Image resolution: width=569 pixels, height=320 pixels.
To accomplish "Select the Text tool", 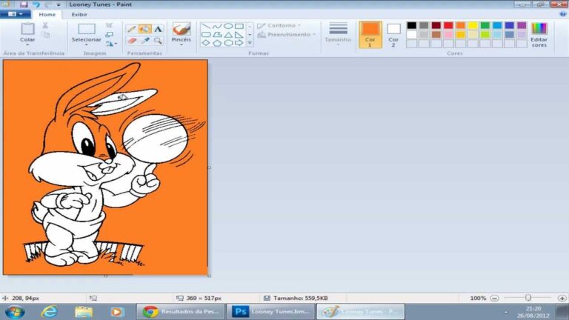I will click(158, 29).
